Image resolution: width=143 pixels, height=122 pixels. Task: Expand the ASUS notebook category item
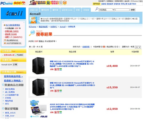tap(10, 113)
